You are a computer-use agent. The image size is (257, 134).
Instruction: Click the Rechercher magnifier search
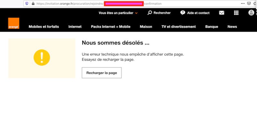159,13
